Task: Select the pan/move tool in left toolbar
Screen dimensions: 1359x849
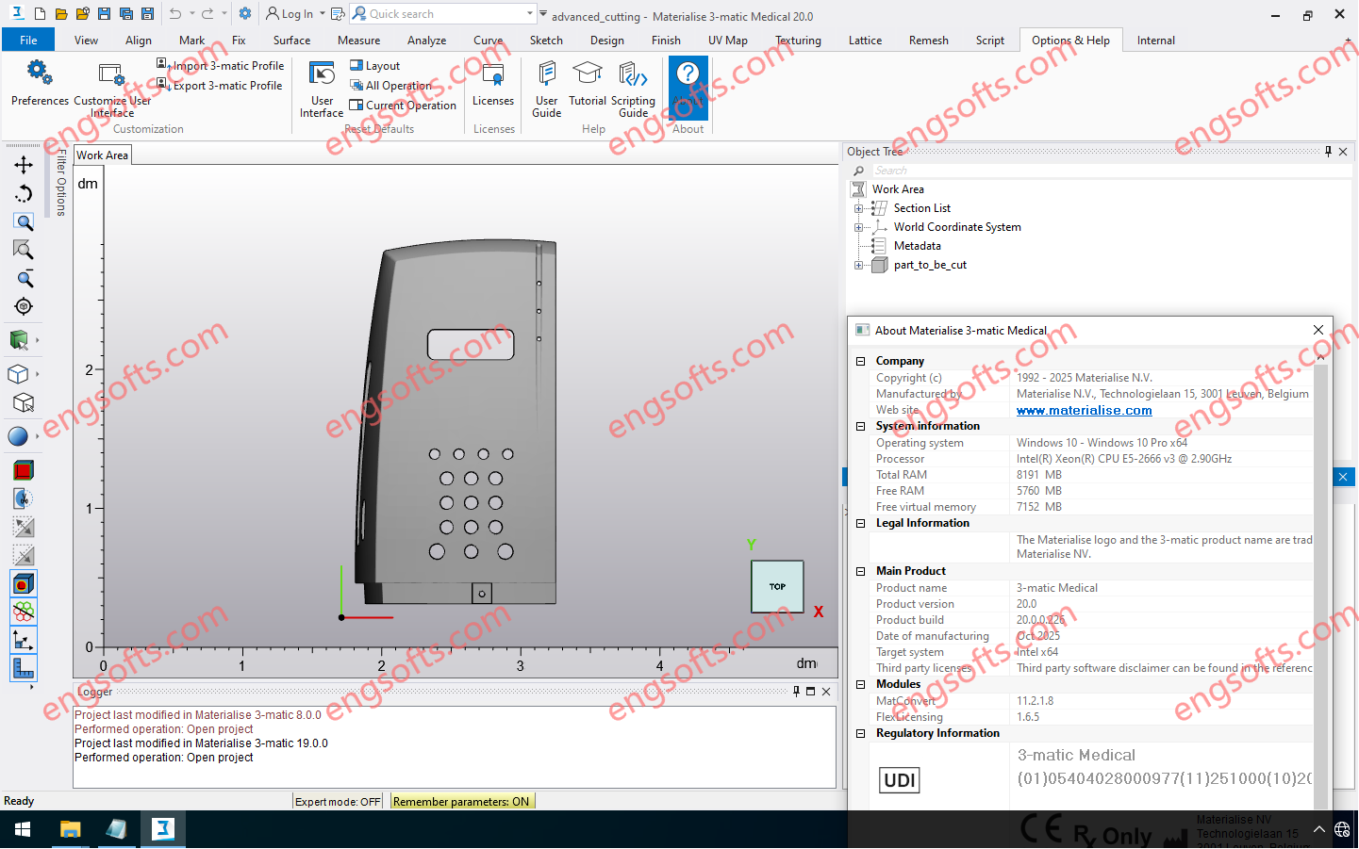Action: pos(24,165)
